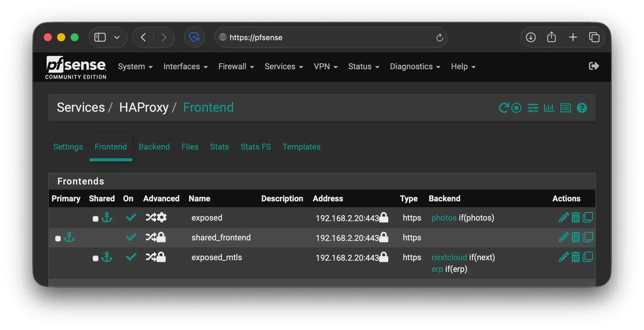Open the erp backend link
This screenshot has width=644, height=330.
[x=438, y=269]
